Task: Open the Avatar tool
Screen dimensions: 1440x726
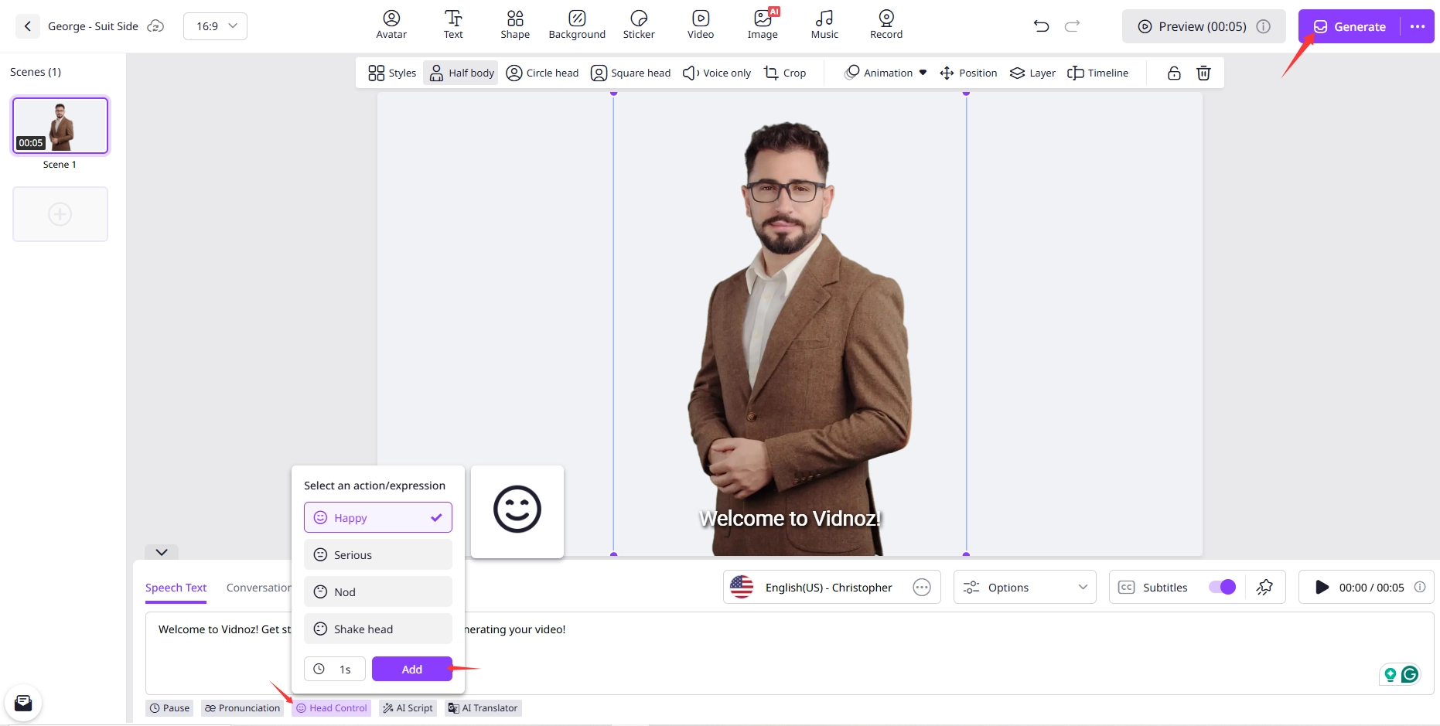Action: (391, 25)
